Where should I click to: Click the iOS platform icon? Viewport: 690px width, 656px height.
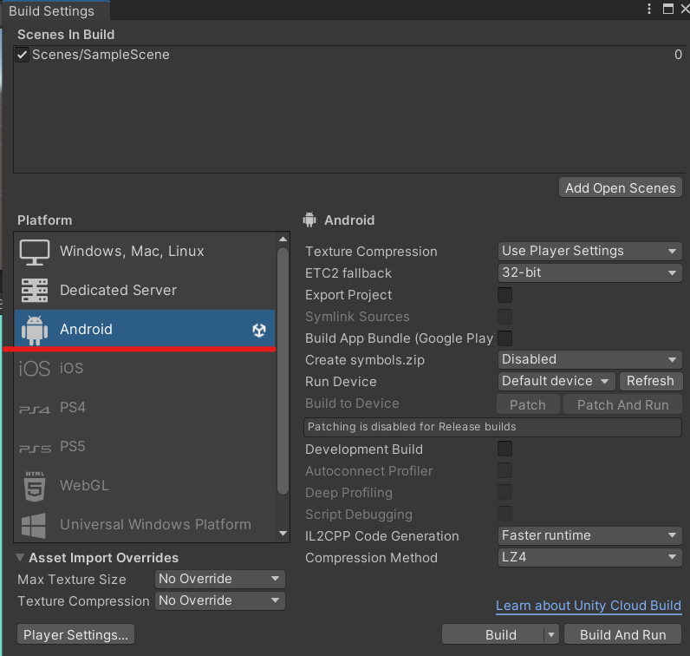[35, 368]
